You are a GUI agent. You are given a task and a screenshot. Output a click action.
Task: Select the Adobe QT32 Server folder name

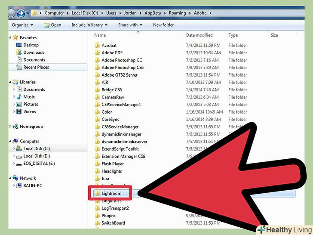coord(120,75)
